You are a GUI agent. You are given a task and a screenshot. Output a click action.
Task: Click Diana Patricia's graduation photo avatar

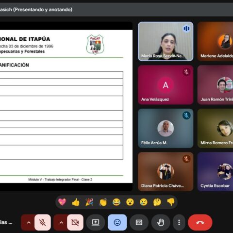tap(166, 172)
